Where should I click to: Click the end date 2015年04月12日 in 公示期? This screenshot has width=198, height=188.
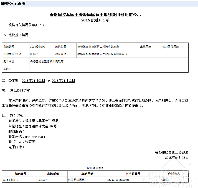click(64, 81)
